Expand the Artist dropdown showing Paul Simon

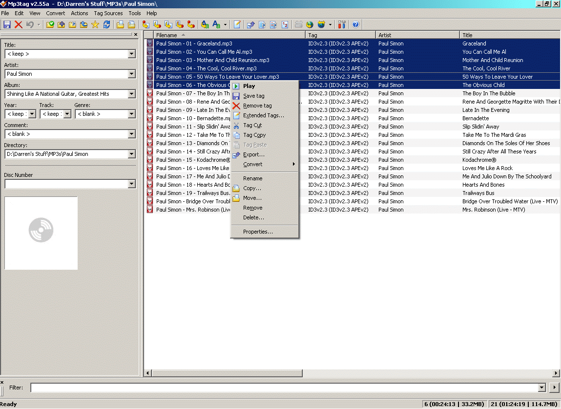click(x=132, y=74)
